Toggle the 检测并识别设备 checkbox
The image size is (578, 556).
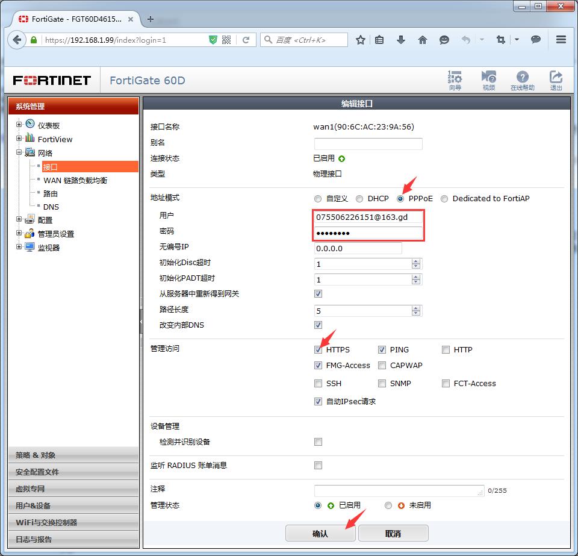tap(318, 442)
